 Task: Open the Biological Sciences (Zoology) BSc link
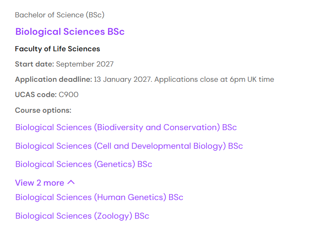(x=82, y=216)
